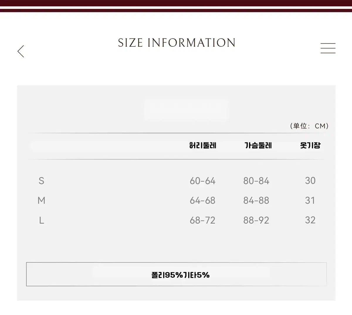Select the L size row label

41,220
